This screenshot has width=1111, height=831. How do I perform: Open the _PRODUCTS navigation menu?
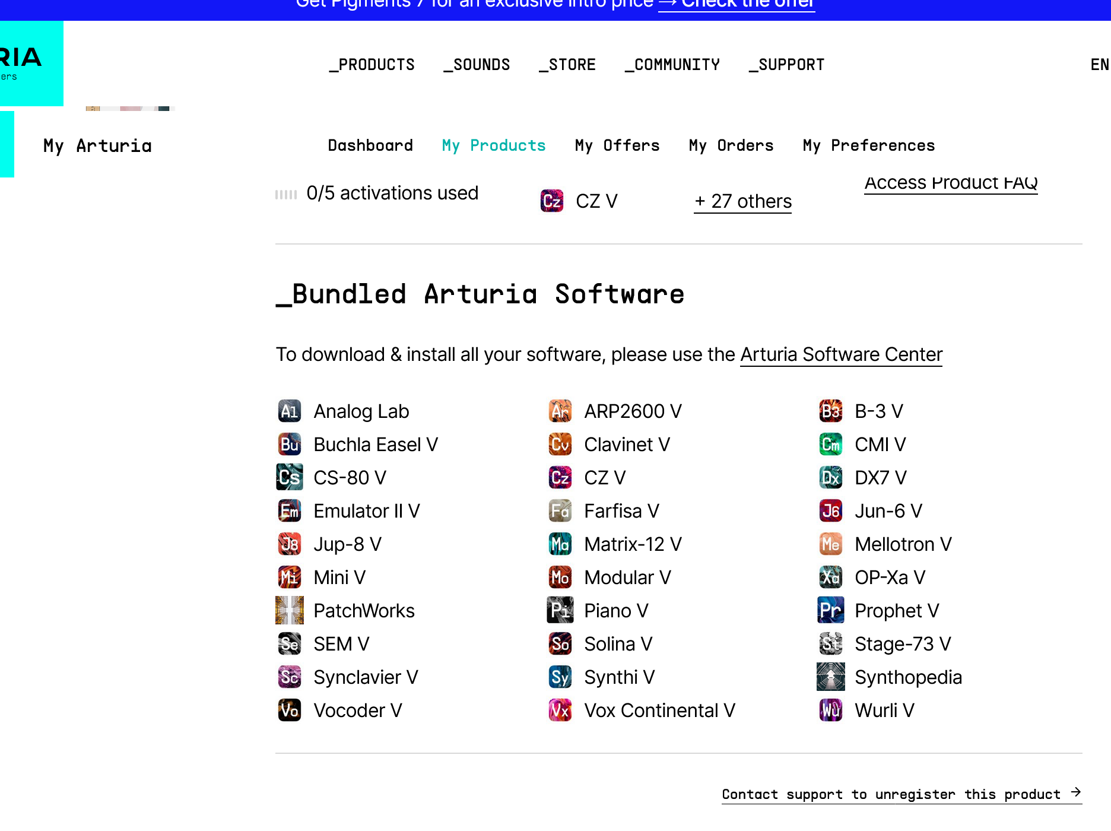(x=372, y=65)
